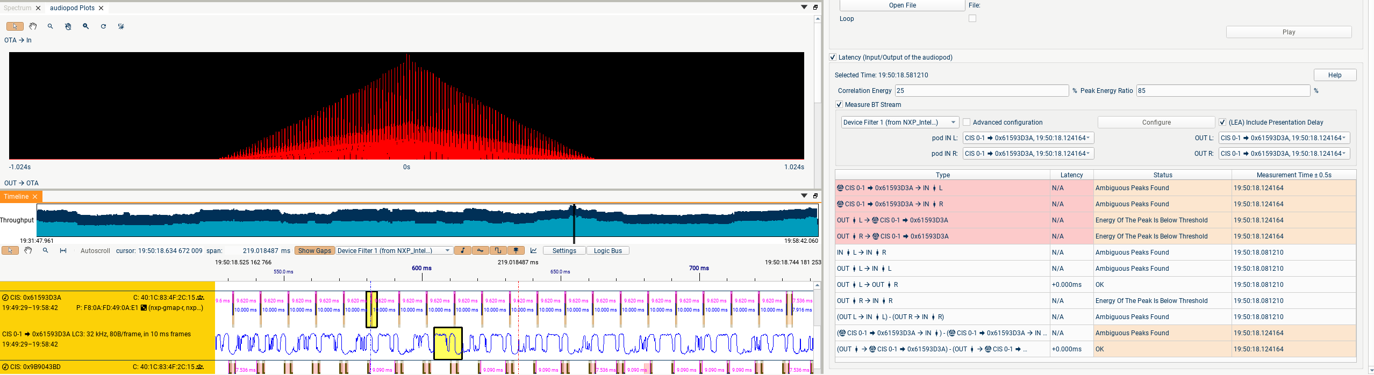This screenshot has height=375, width=1374.
Task: Toggle the music note audio icon
Action: click(x=462, y=251)
